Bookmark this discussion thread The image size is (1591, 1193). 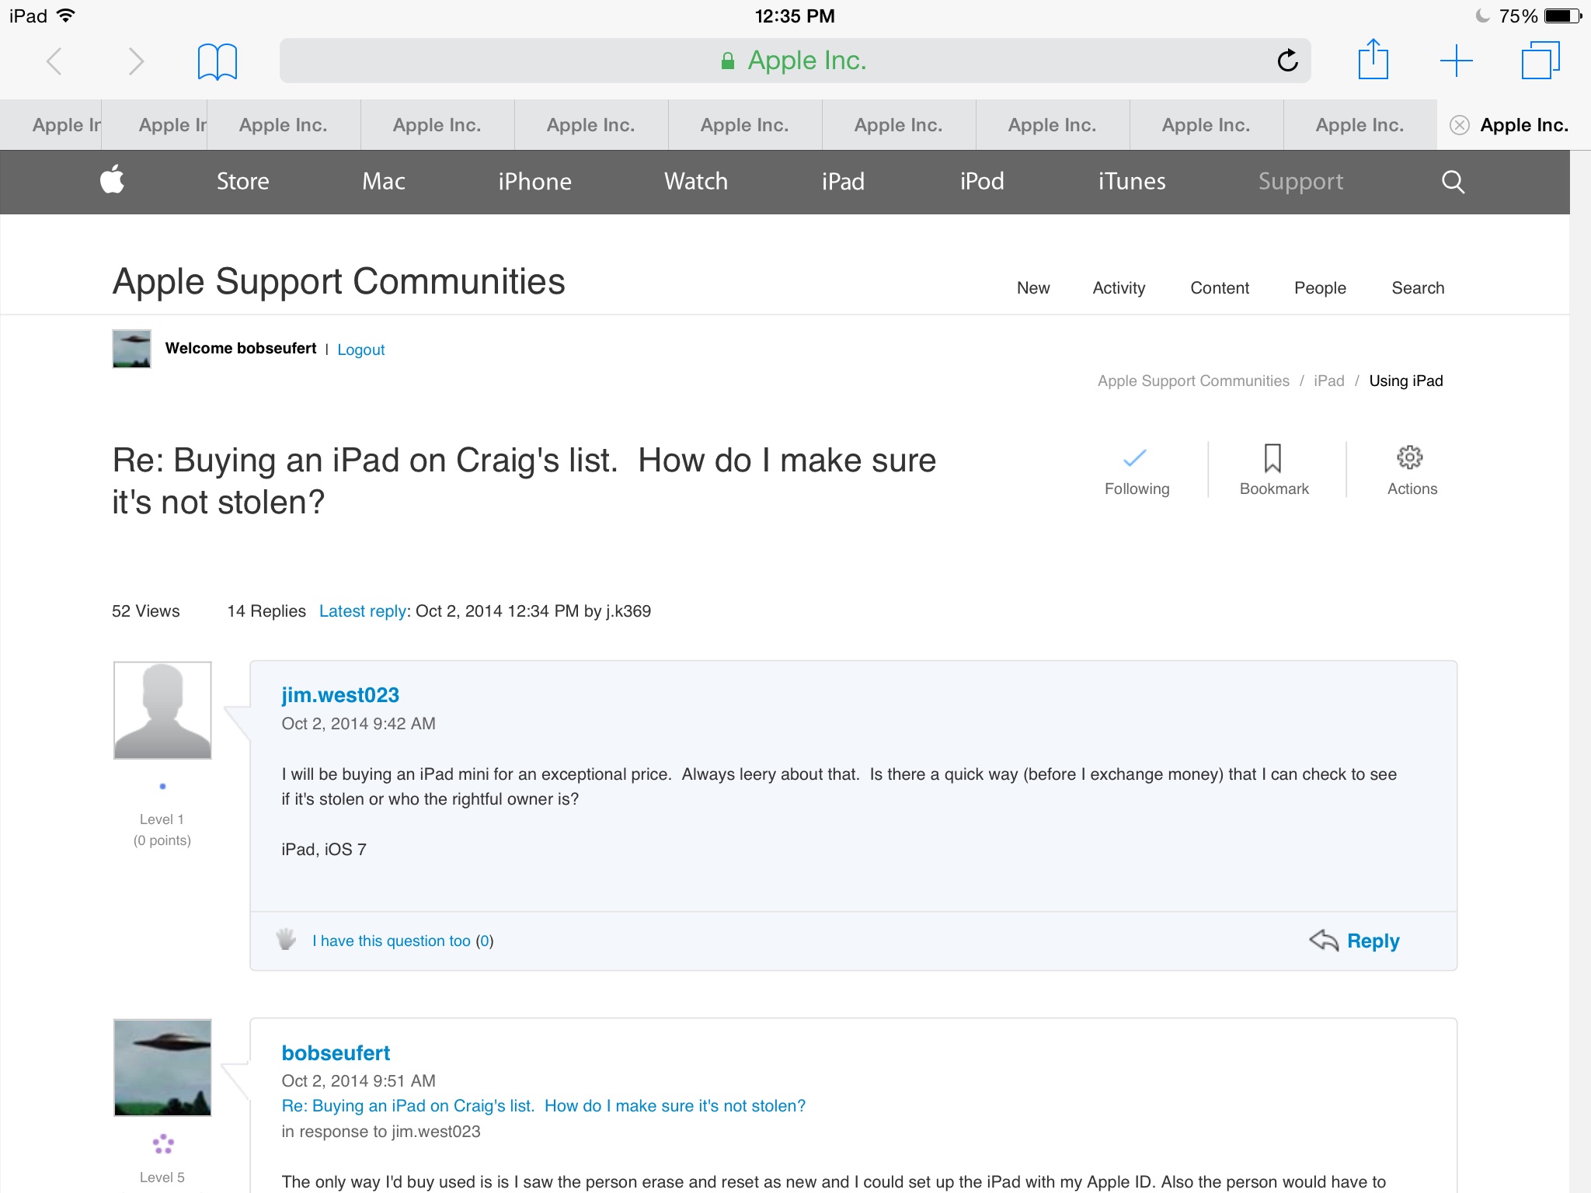[1273, 468]
